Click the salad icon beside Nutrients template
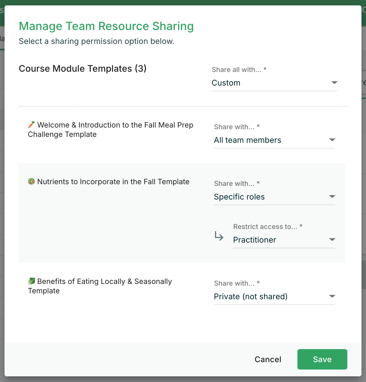366x382 pixels. 31,181
